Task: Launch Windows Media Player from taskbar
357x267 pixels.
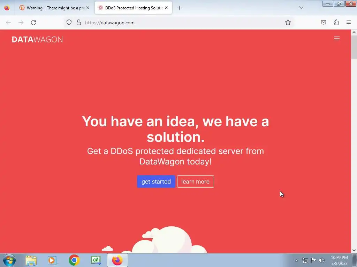Action: click(52, 260)
